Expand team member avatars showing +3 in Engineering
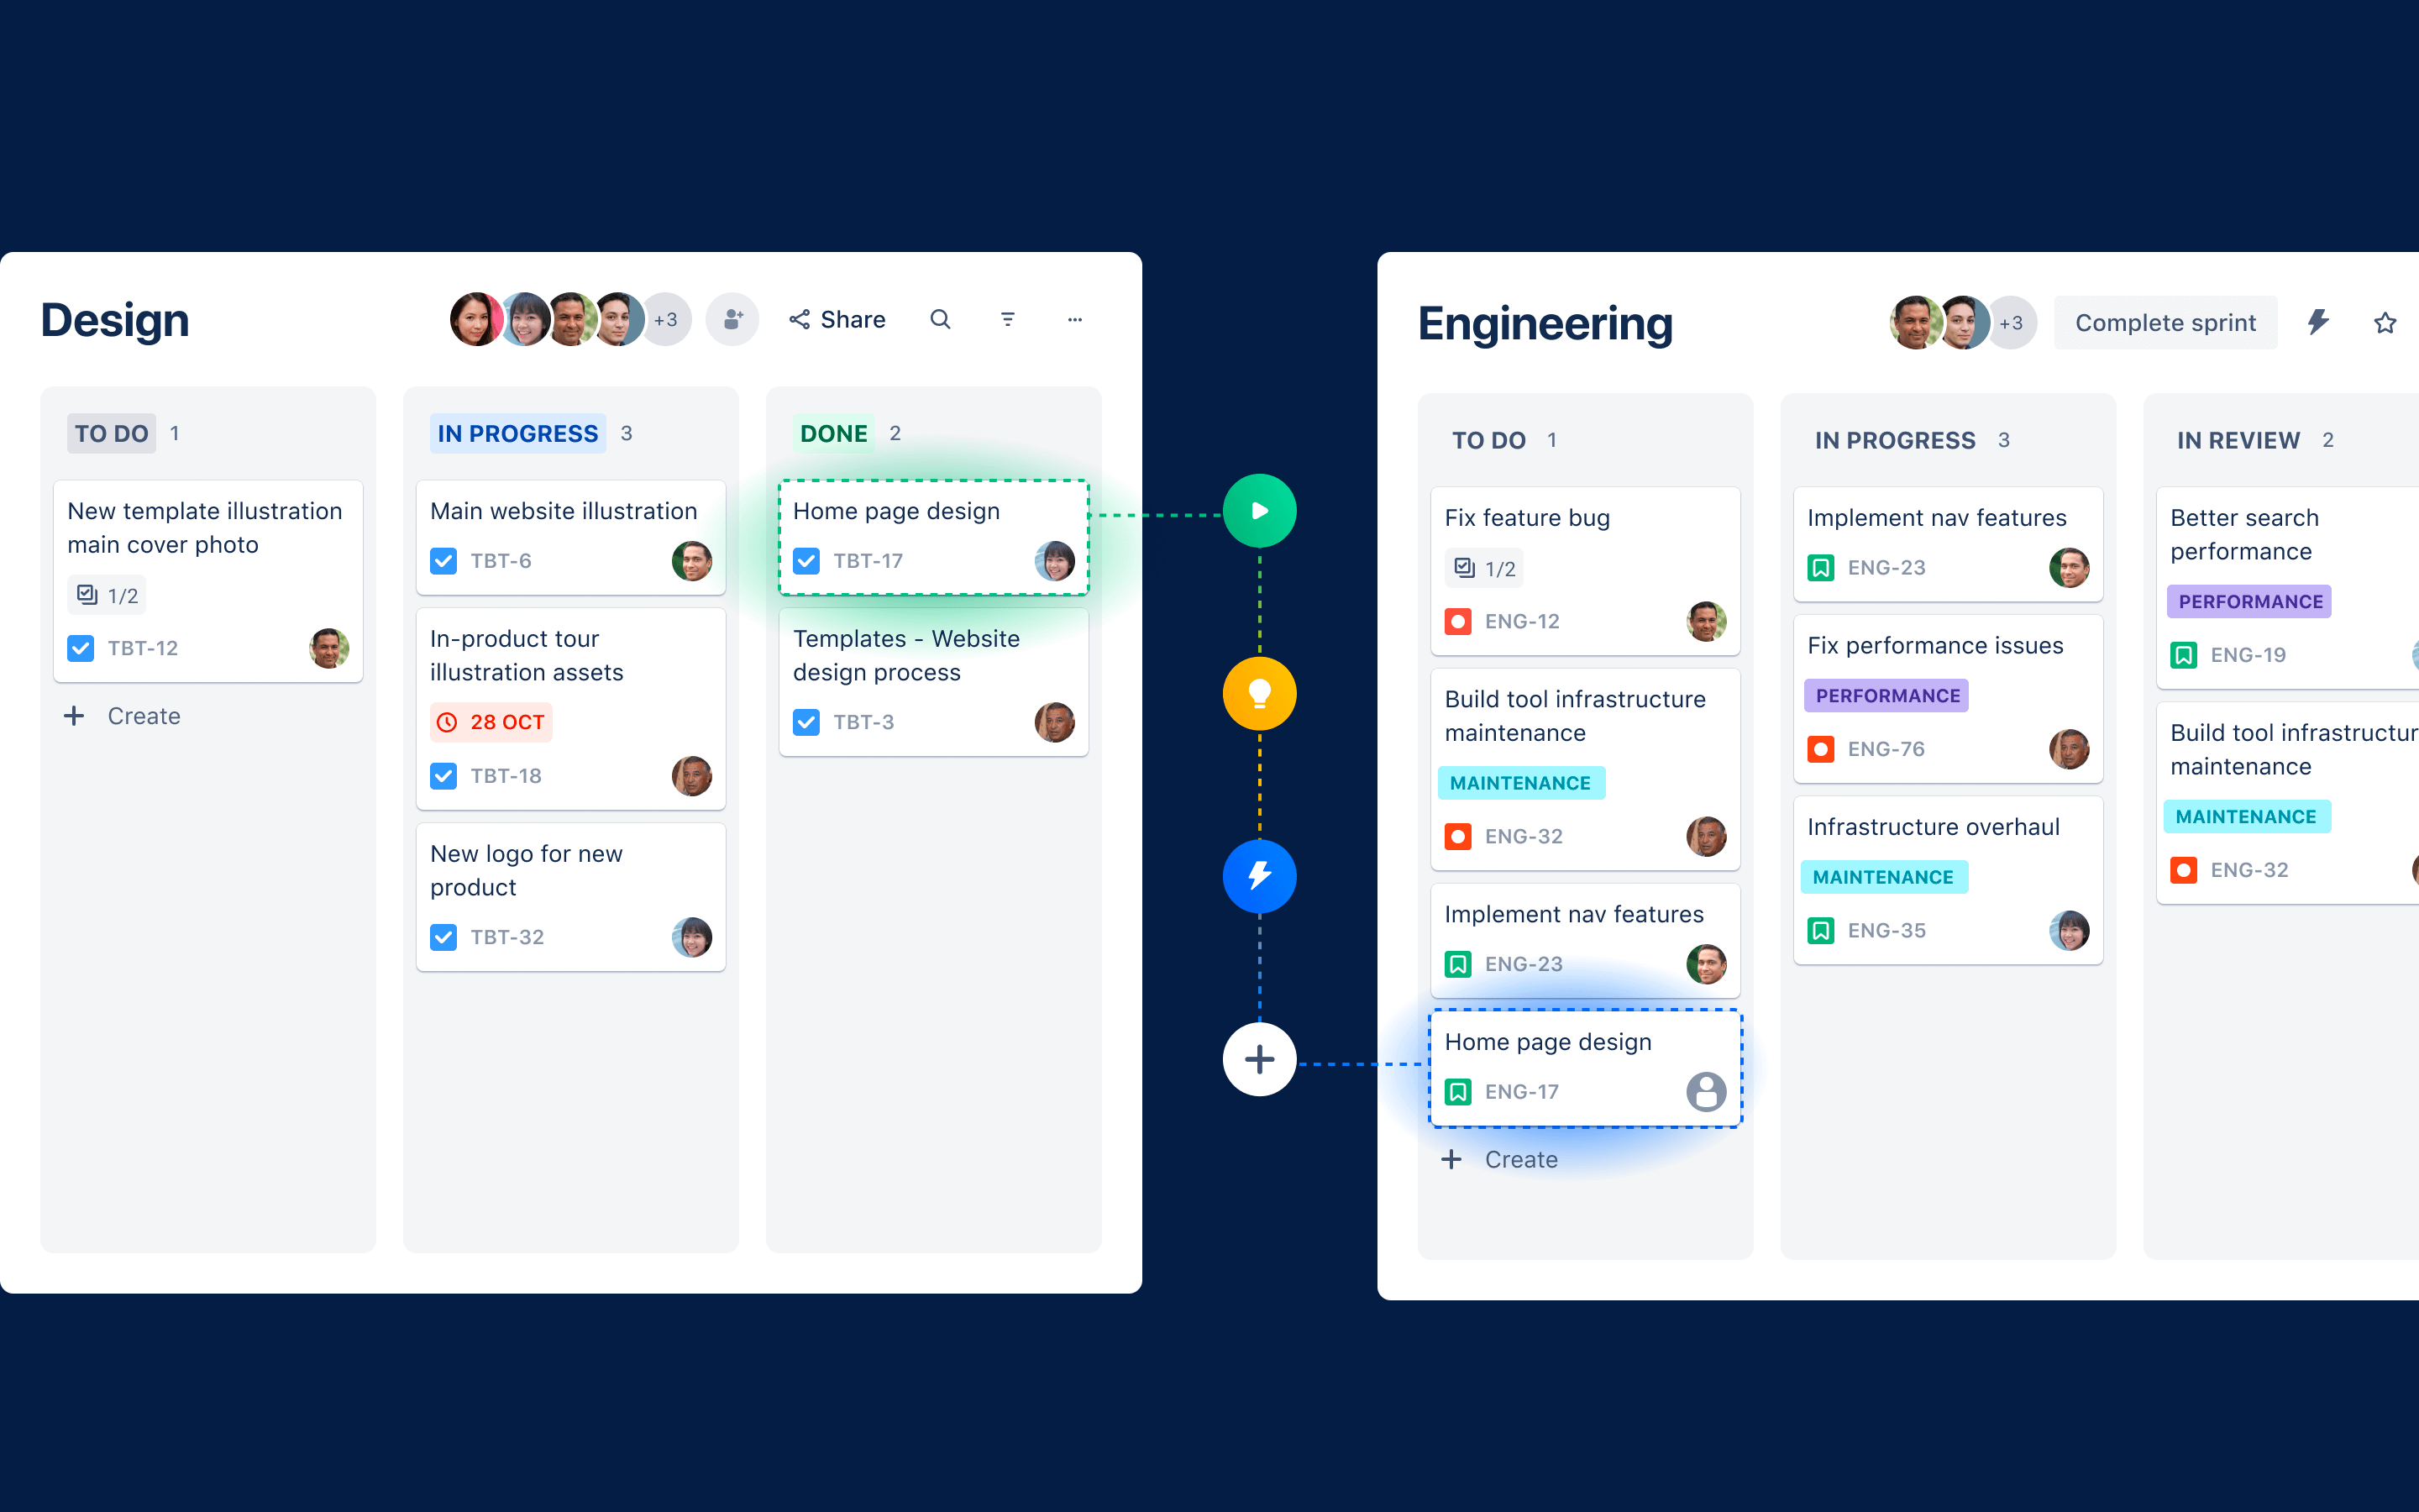Screen dimensions: 2419x1512 (2008, 321)
